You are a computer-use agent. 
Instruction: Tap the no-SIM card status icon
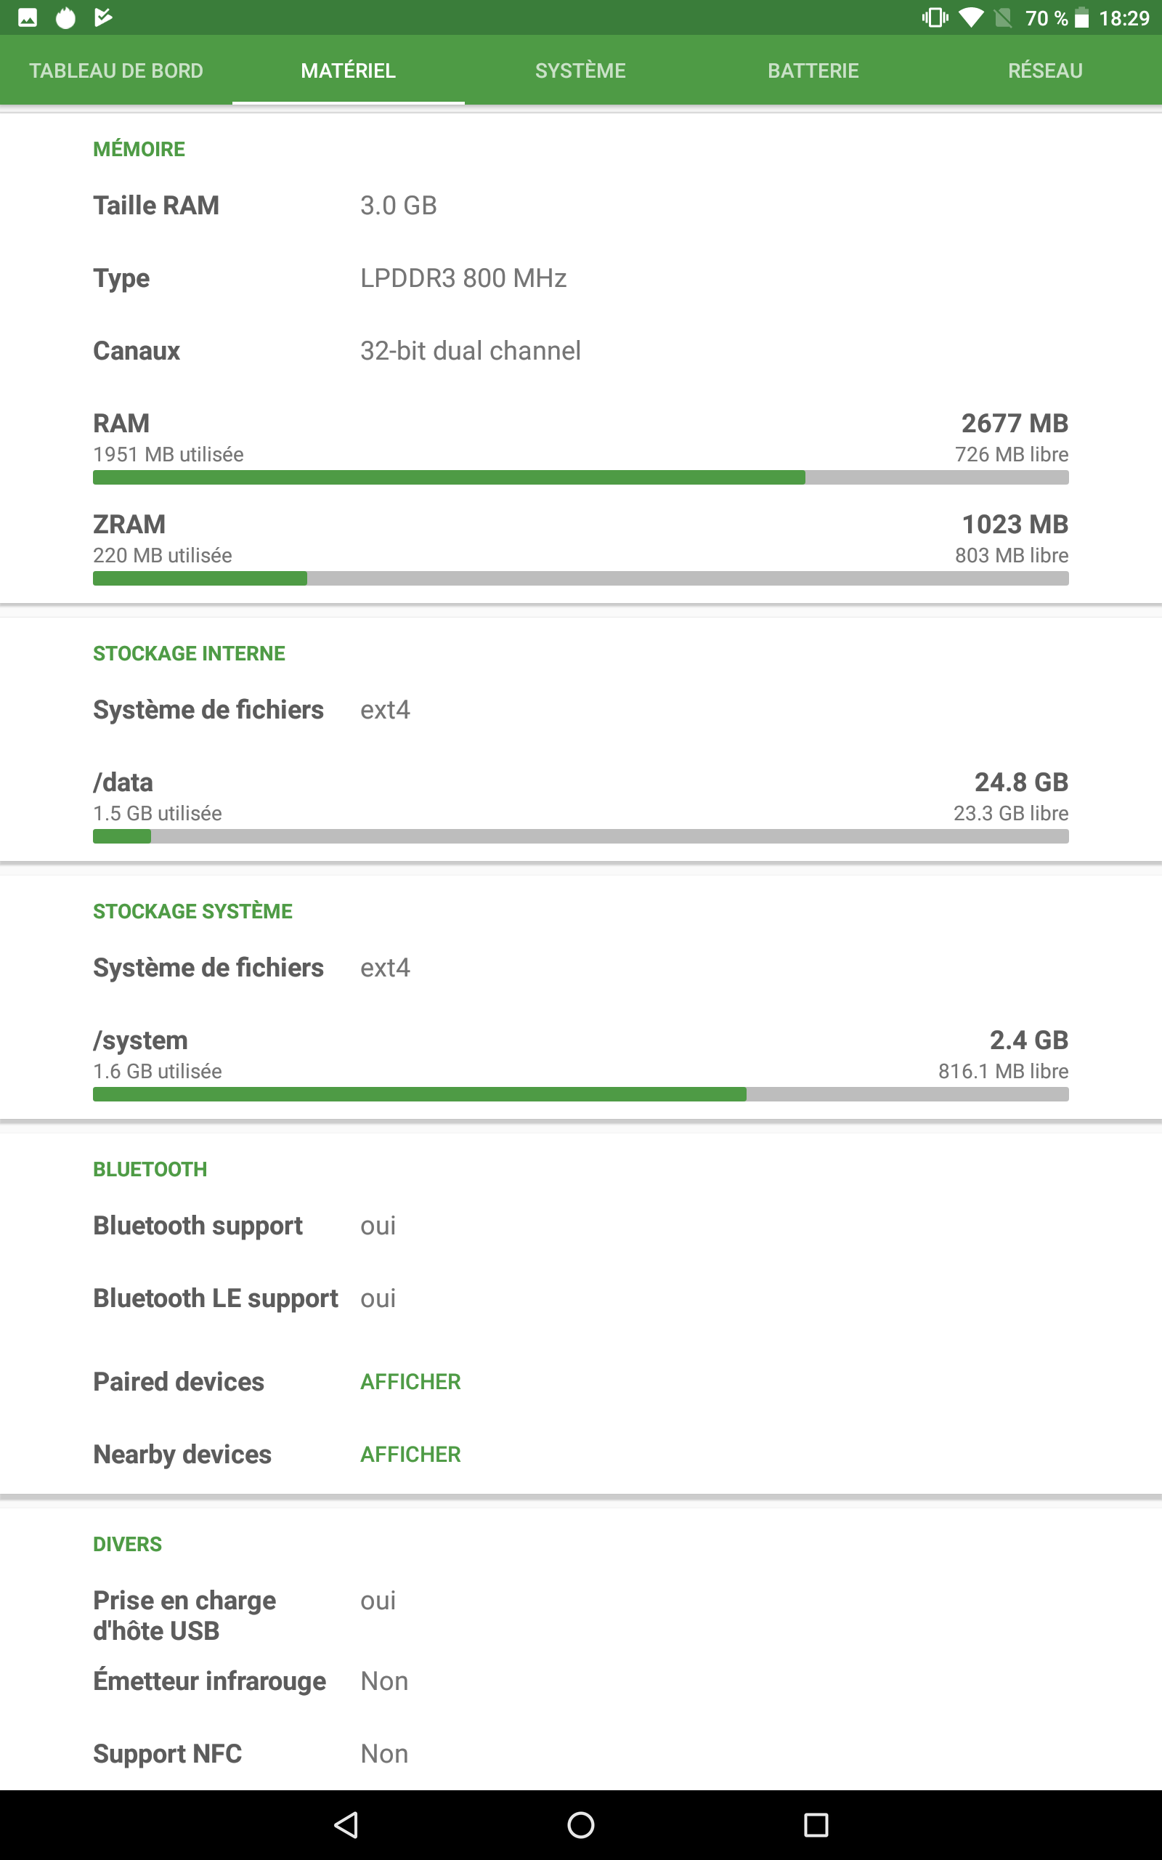1003,17
